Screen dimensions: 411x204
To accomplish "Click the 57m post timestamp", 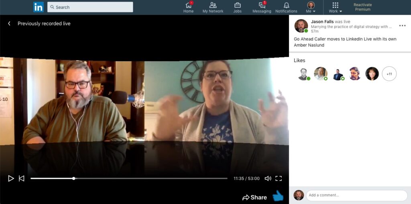I will [x=315, y=31].
